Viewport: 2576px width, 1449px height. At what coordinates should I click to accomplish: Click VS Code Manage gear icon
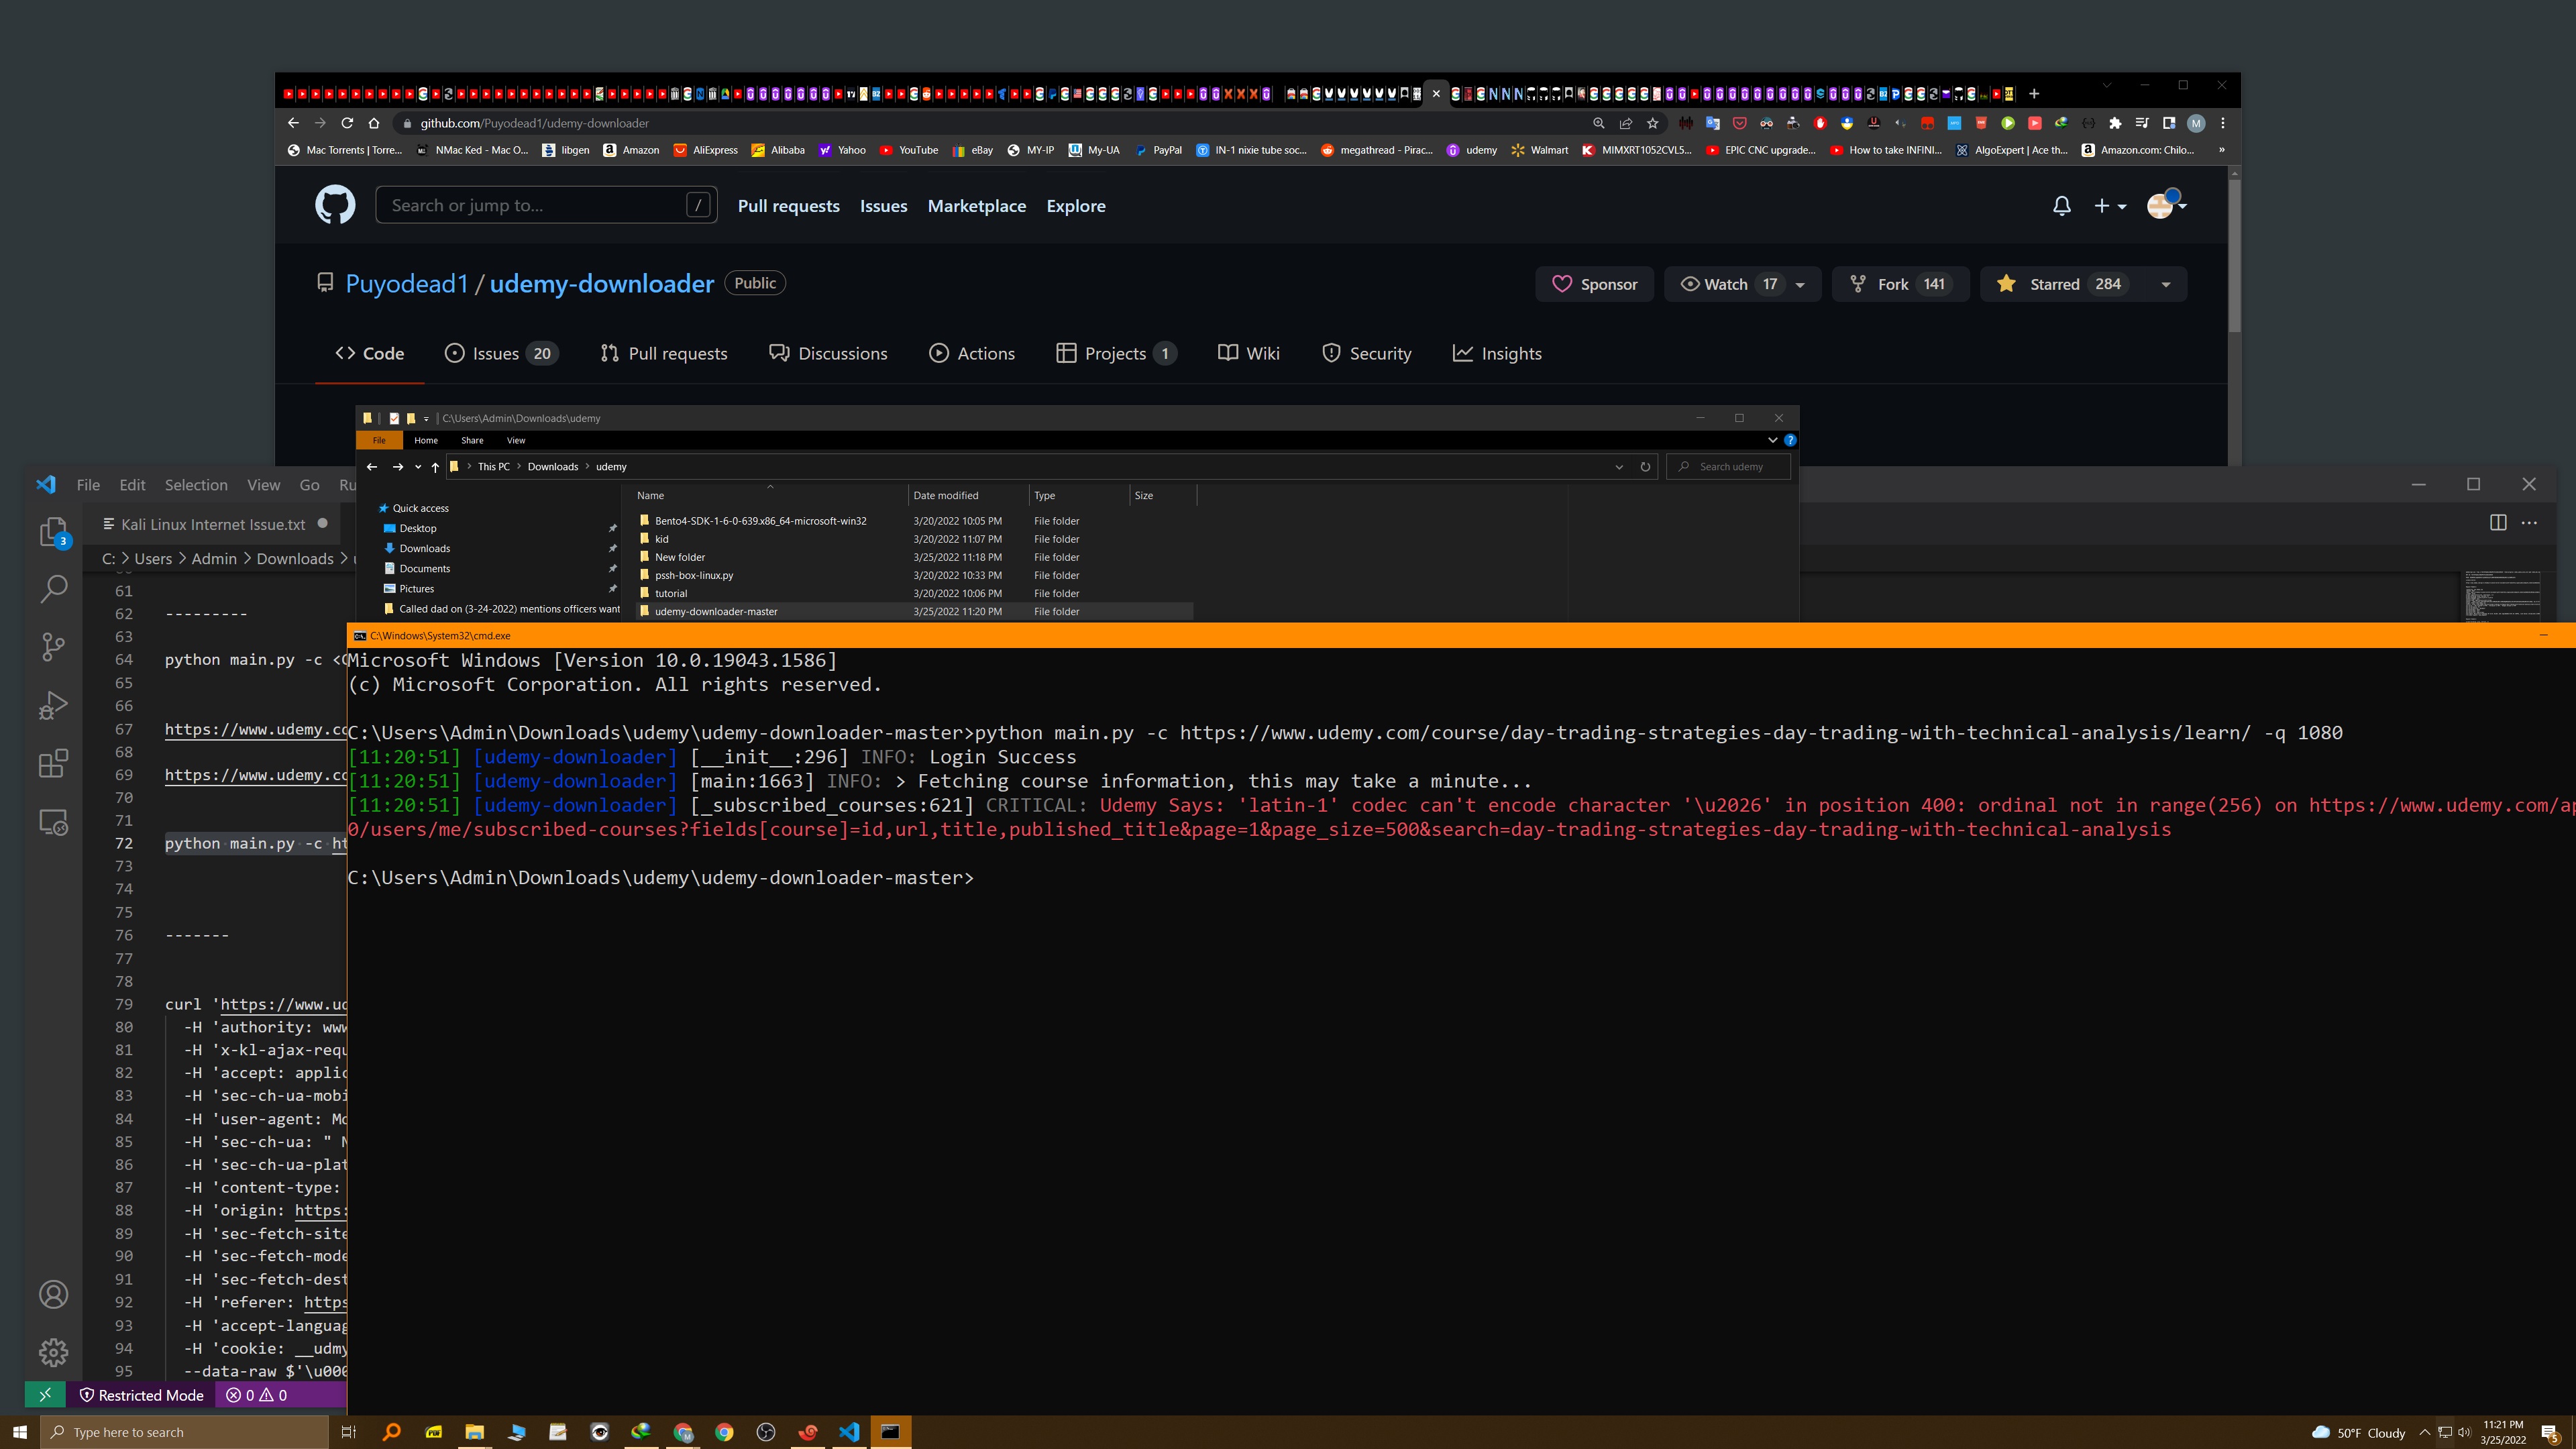tap(53, 1352)
